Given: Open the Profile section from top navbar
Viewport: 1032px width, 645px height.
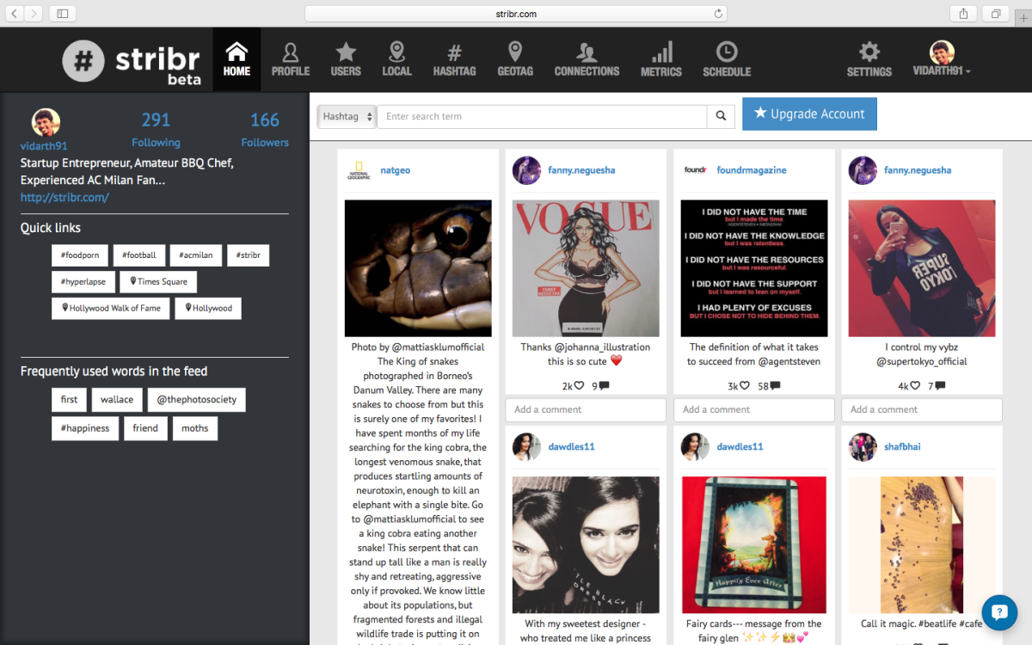Looking at the screenshot, I should 290,58.
